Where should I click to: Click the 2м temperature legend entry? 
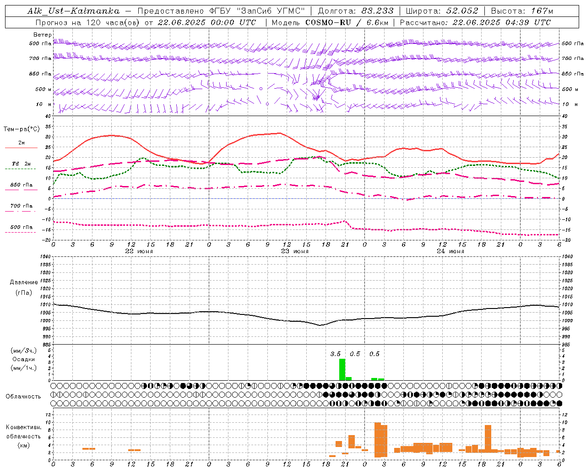click(22, 143)
